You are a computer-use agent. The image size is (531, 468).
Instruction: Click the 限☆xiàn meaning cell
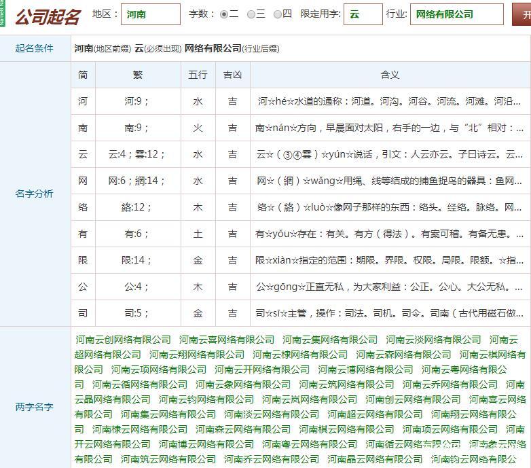(x=390, y=260)
